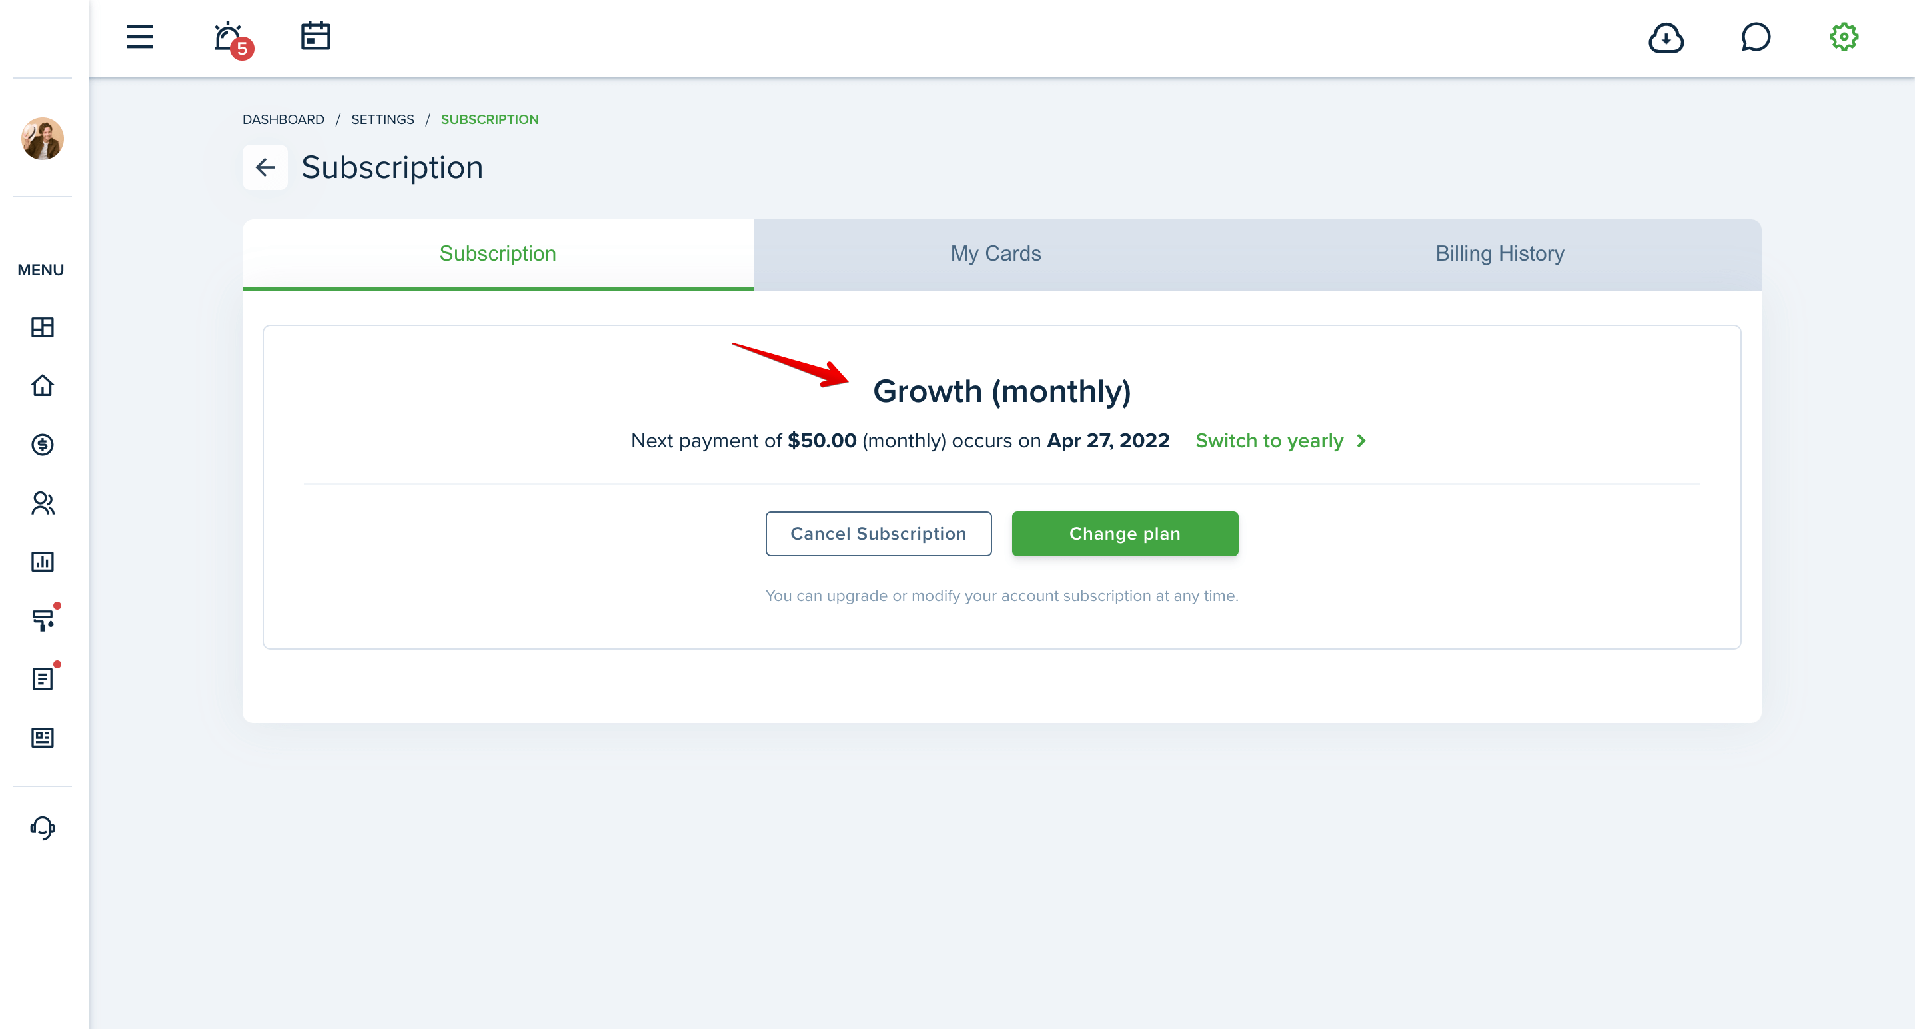
Task: Switch to the Billing History tab
Action: pos(1499,255)
